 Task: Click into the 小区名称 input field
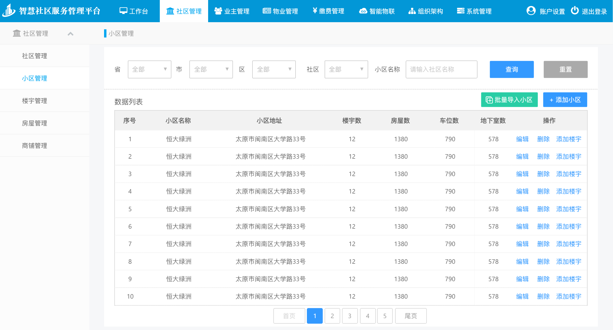coord(441,69)
